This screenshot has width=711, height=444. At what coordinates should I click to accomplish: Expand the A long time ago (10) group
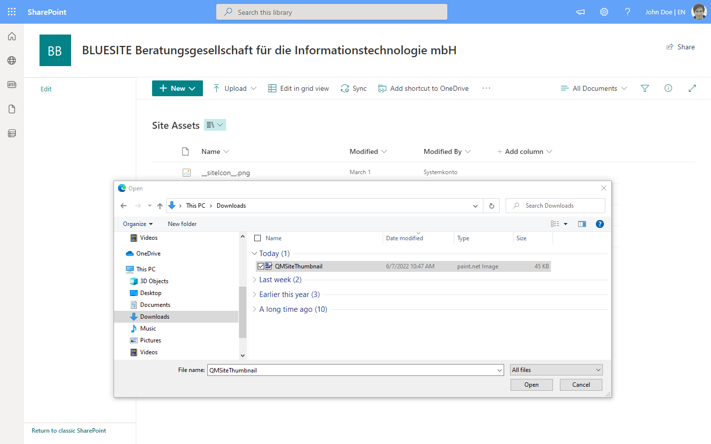pos(254,309)
